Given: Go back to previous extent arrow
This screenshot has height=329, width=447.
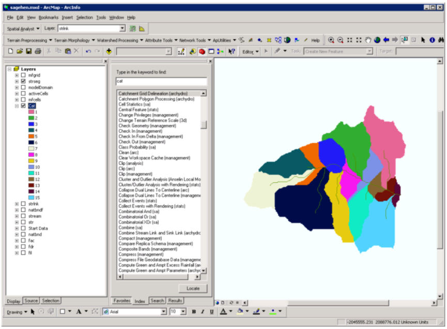Looking at the screenshot, I should tap(386, 40).
